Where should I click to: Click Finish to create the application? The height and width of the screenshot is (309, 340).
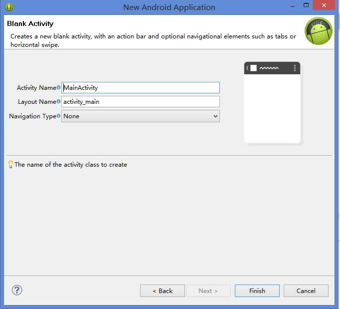[x=257, y=291]
